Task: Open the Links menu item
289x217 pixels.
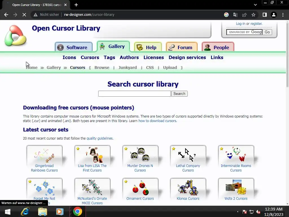Action: coord(217,57)
